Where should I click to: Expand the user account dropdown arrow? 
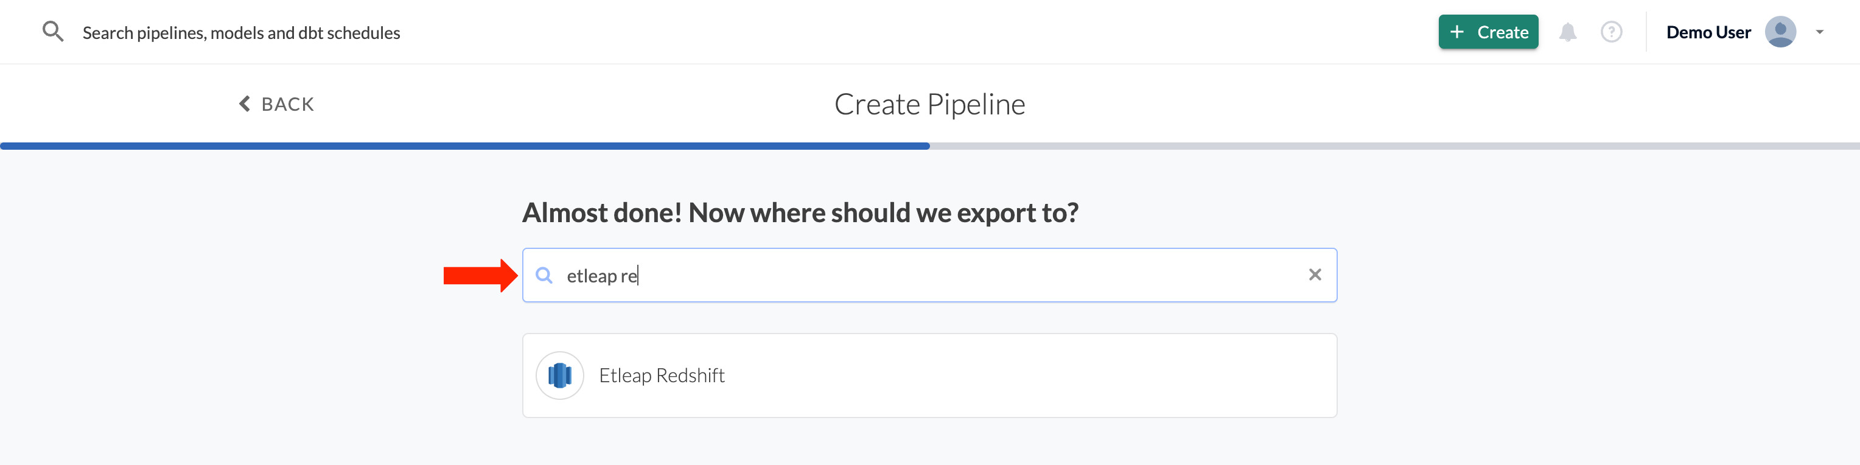click(1820, 32)
